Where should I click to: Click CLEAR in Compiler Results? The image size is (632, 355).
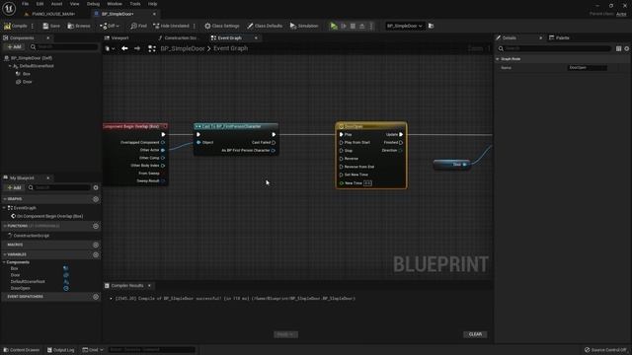(475, 334)
